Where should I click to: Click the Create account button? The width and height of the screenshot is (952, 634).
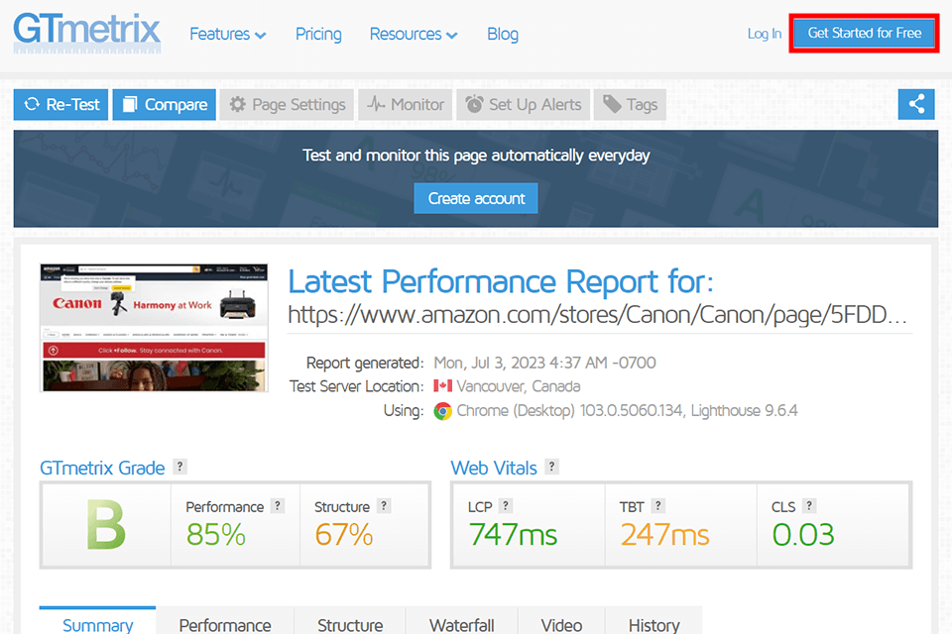(476, 198)
